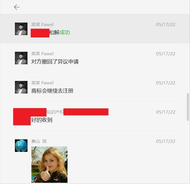This screenshot has height=184, width=190.
Task: Click Pawel's avatar beside 商标会继续去注册
Action: tap(21, 87)
